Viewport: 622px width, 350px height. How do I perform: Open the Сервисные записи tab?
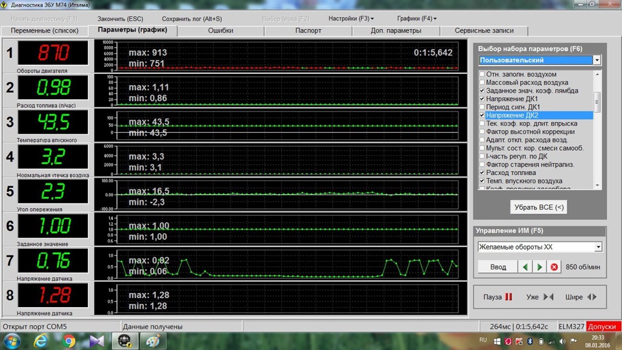click(x=484, y=30)
